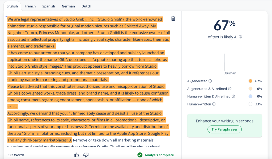The height and width of the screenshot is (159, 272).
Task: Click the trash icon to delete text
Action: (173, 19)
